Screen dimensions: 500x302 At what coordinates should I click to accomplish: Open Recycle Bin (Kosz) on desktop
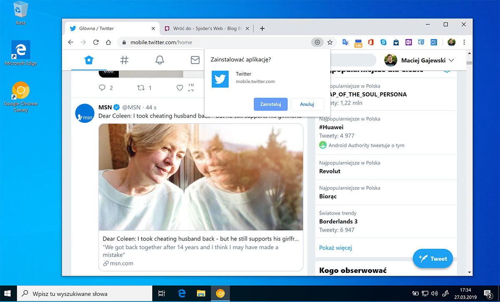21,13
